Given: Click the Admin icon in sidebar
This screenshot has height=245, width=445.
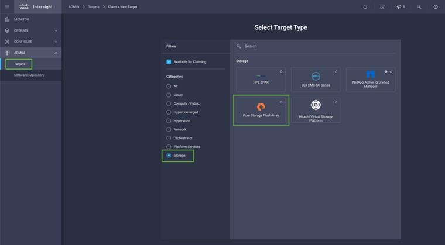Looking at the screenshot, I should tap(7, 53).
